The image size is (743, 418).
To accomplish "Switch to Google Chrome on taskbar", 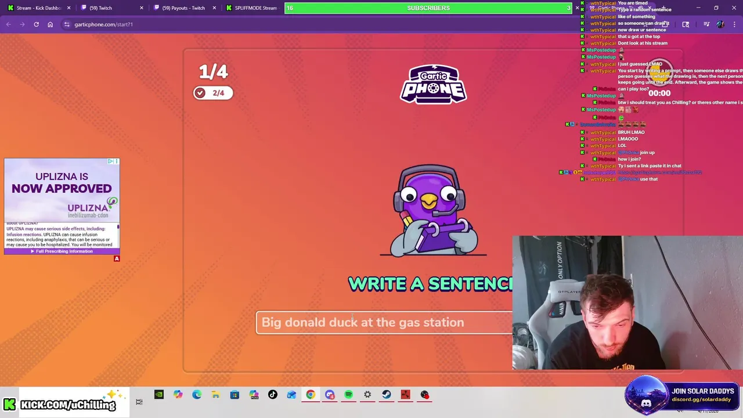I will 311,395.
